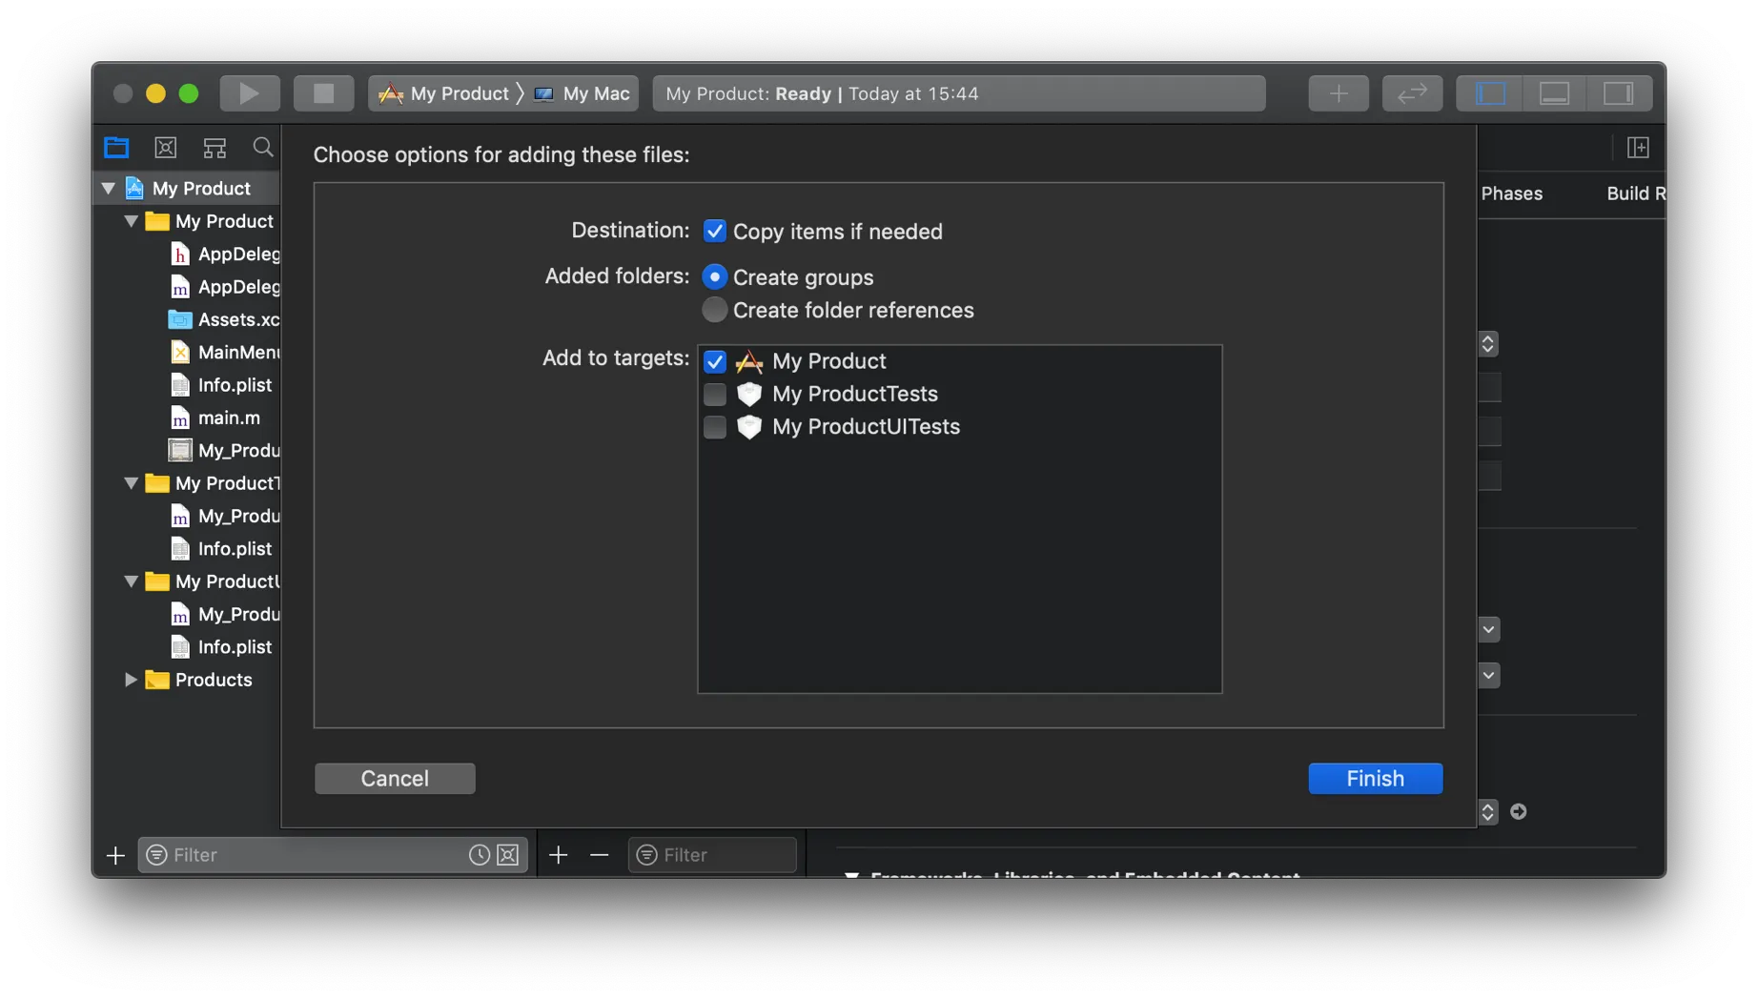
Task: Collapse the My Product project root
Action: (x=109, y=189)
